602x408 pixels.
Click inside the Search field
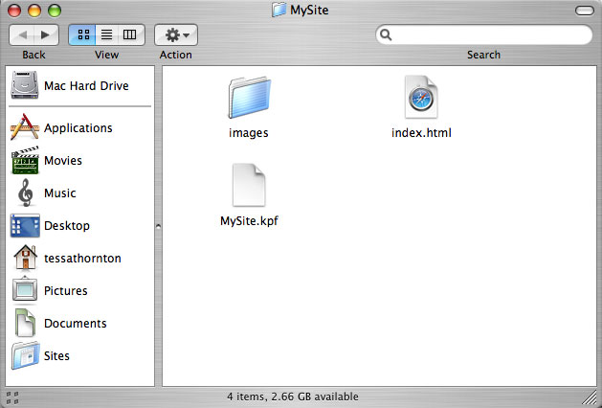pos(483,35)
